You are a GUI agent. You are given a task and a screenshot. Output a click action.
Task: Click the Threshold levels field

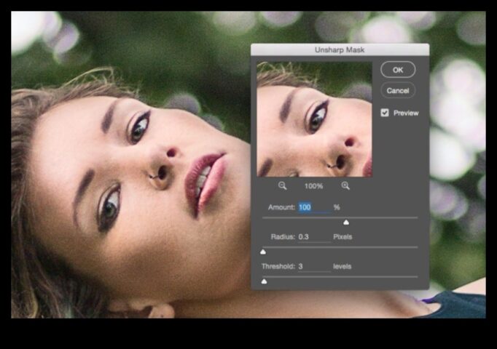314,267
